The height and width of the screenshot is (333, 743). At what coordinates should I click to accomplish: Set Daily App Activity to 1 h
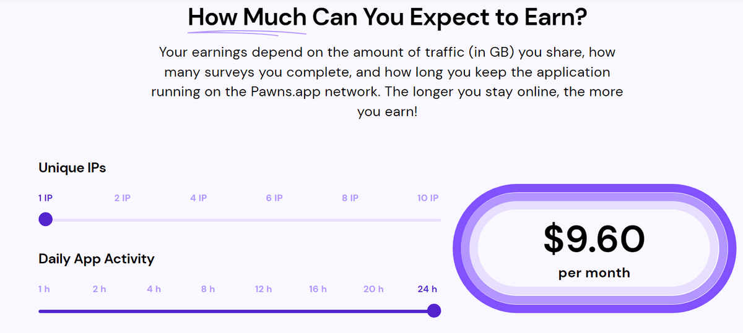(x=43, y=289)
